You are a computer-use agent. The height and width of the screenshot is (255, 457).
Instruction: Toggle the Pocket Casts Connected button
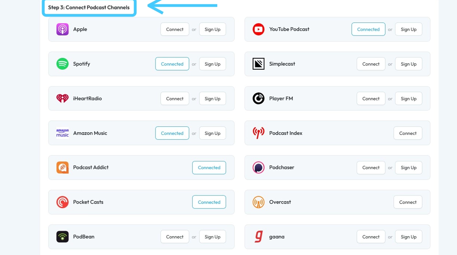pyautogui.click(x=209, y=202)
